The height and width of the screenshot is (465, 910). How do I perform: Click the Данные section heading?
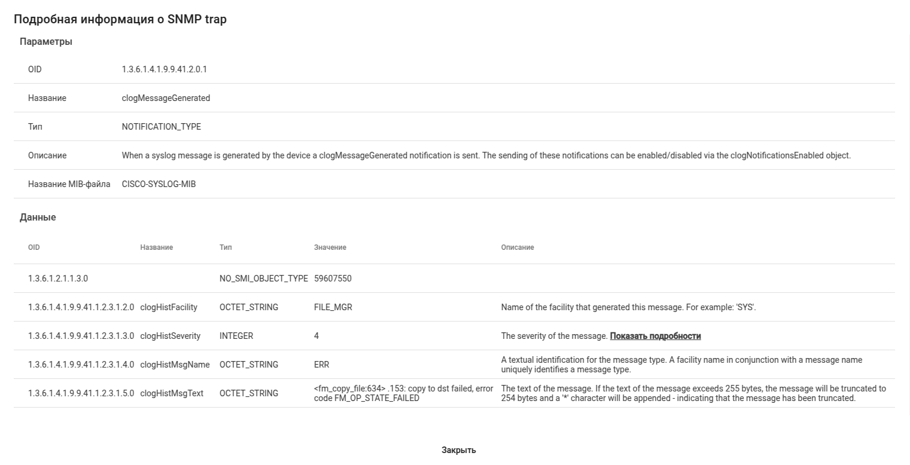coord(38,218)
